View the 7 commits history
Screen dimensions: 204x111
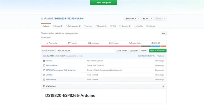52,43
